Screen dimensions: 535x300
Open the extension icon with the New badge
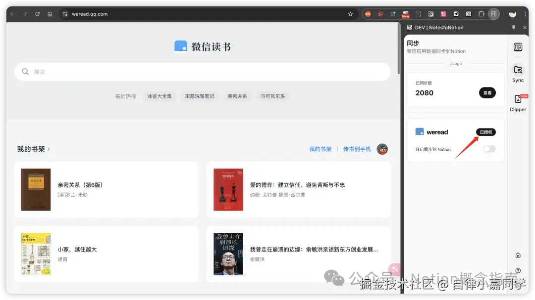[406, 14]
